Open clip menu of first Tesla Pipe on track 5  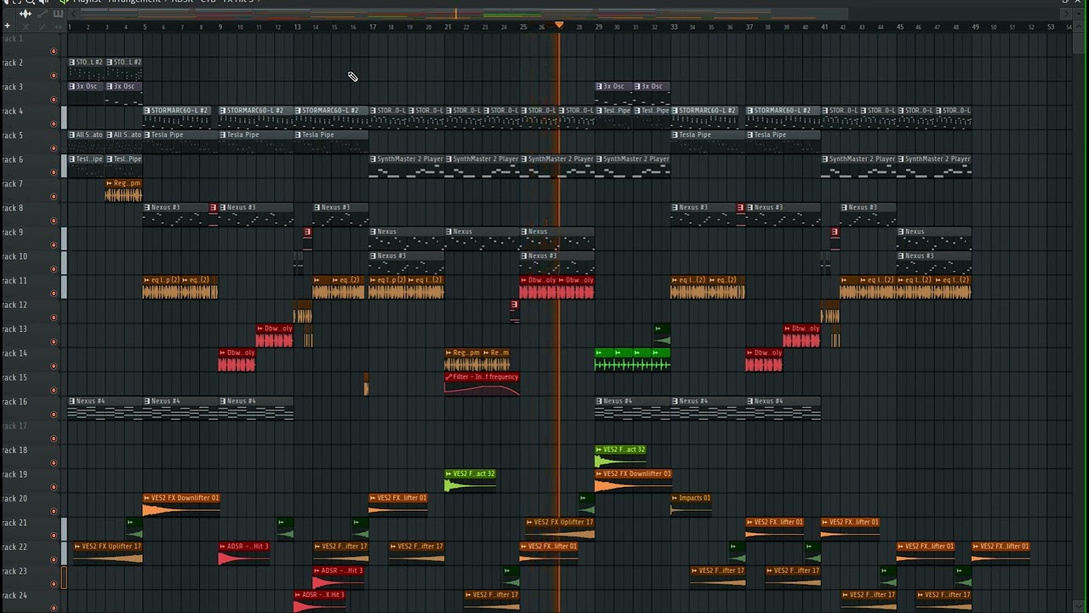click(147, 135)
